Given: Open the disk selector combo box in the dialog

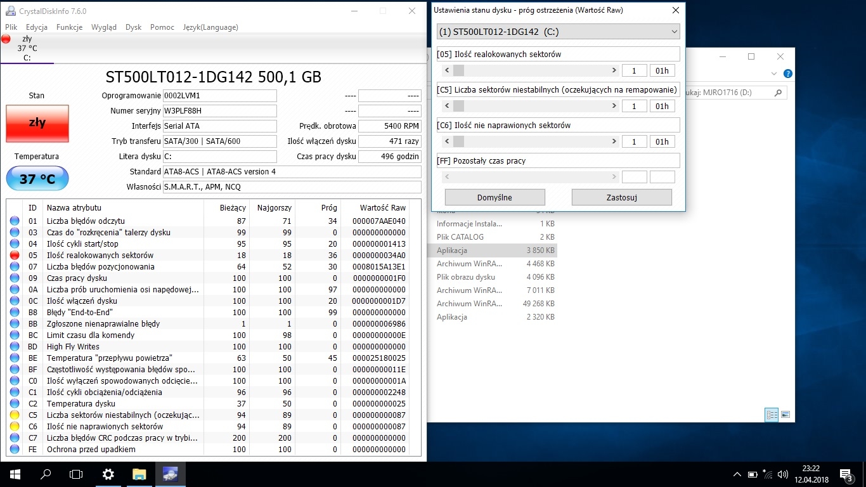Looking at the screenshot, I should point(558,32).
